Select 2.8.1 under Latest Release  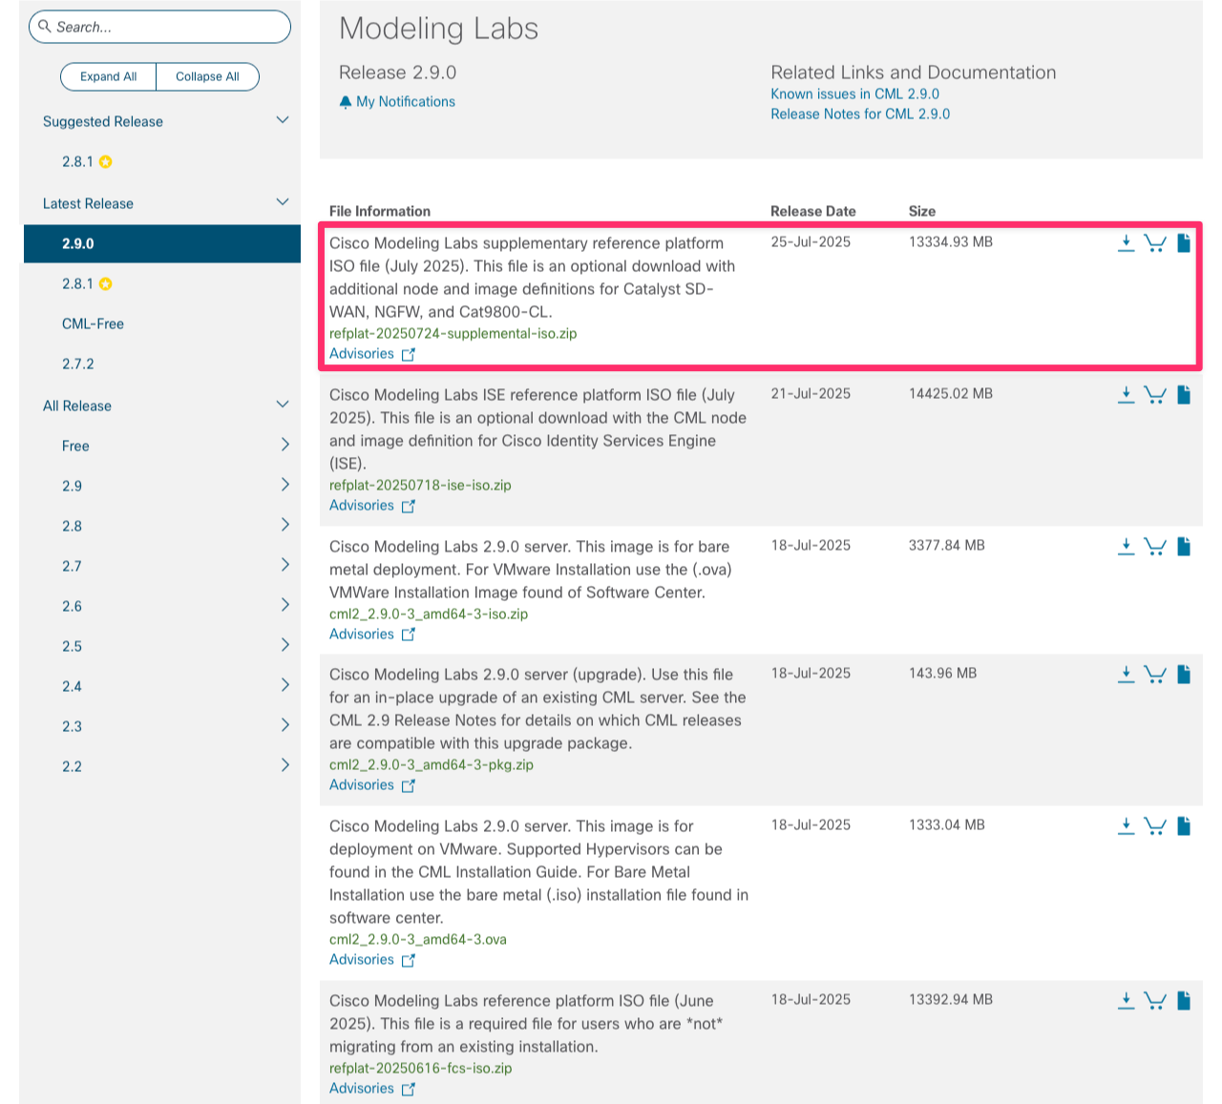tap(77, 284)
